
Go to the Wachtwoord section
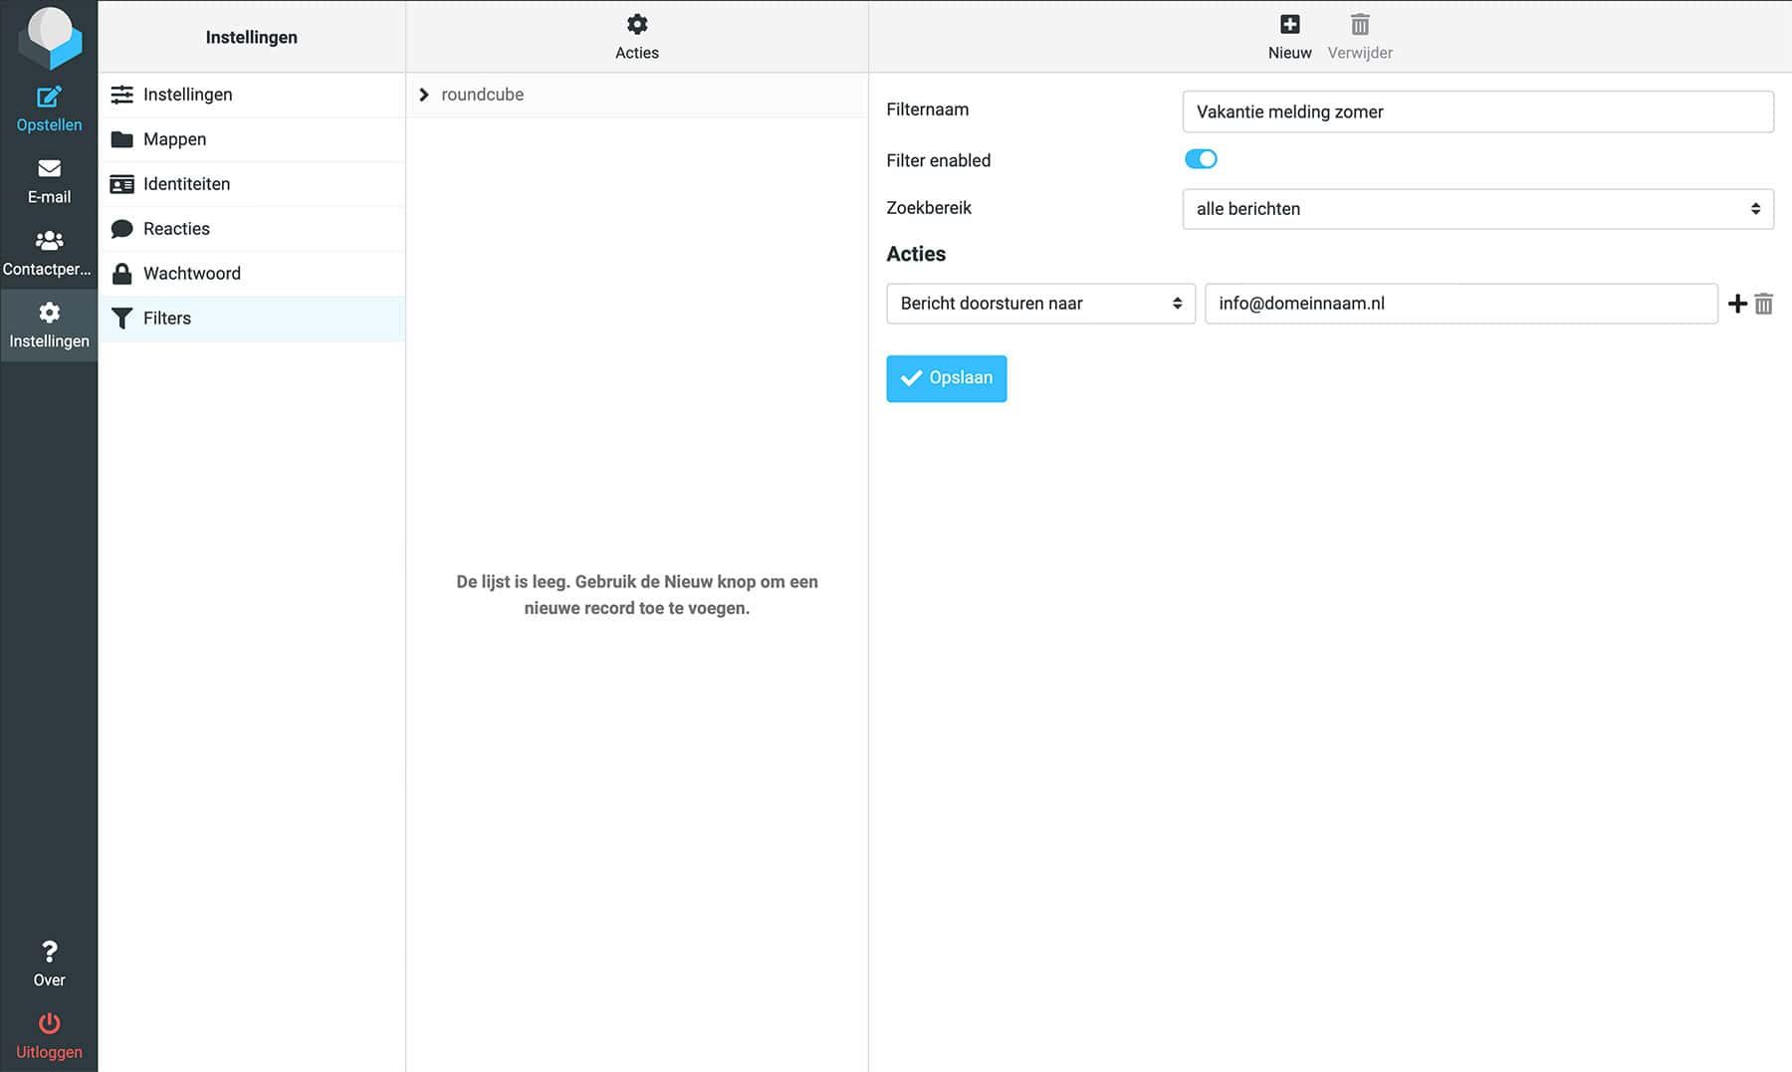pos(191,274)
